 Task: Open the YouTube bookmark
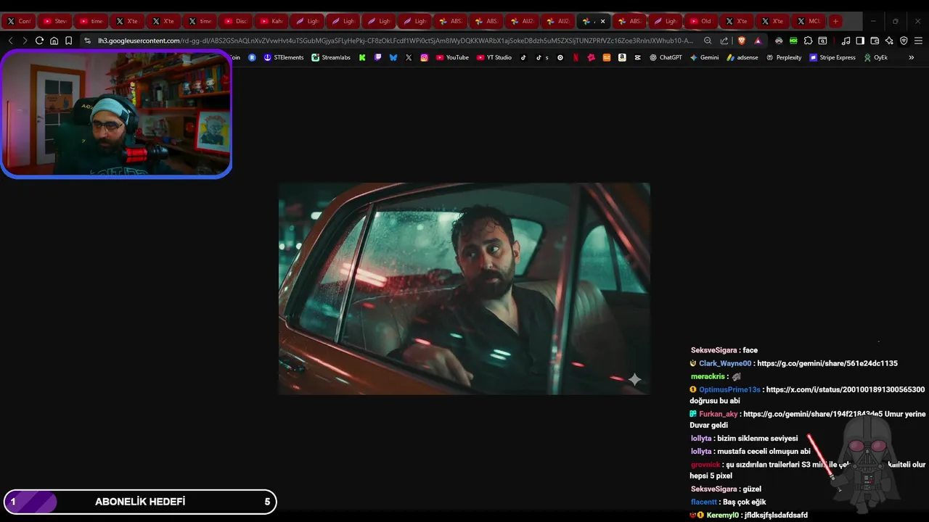[x=452, y=57]
